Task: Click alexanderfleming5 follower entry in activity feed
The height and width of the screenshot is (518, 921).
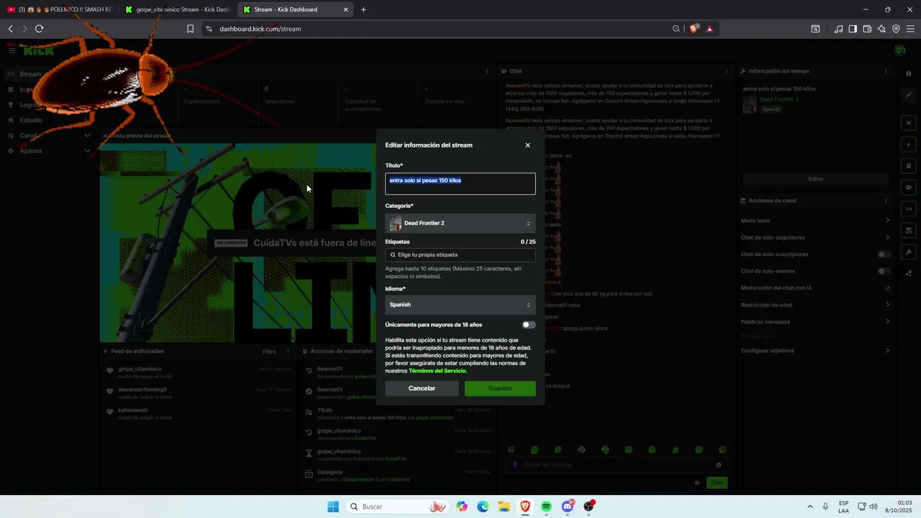Action: click(199, 392)
